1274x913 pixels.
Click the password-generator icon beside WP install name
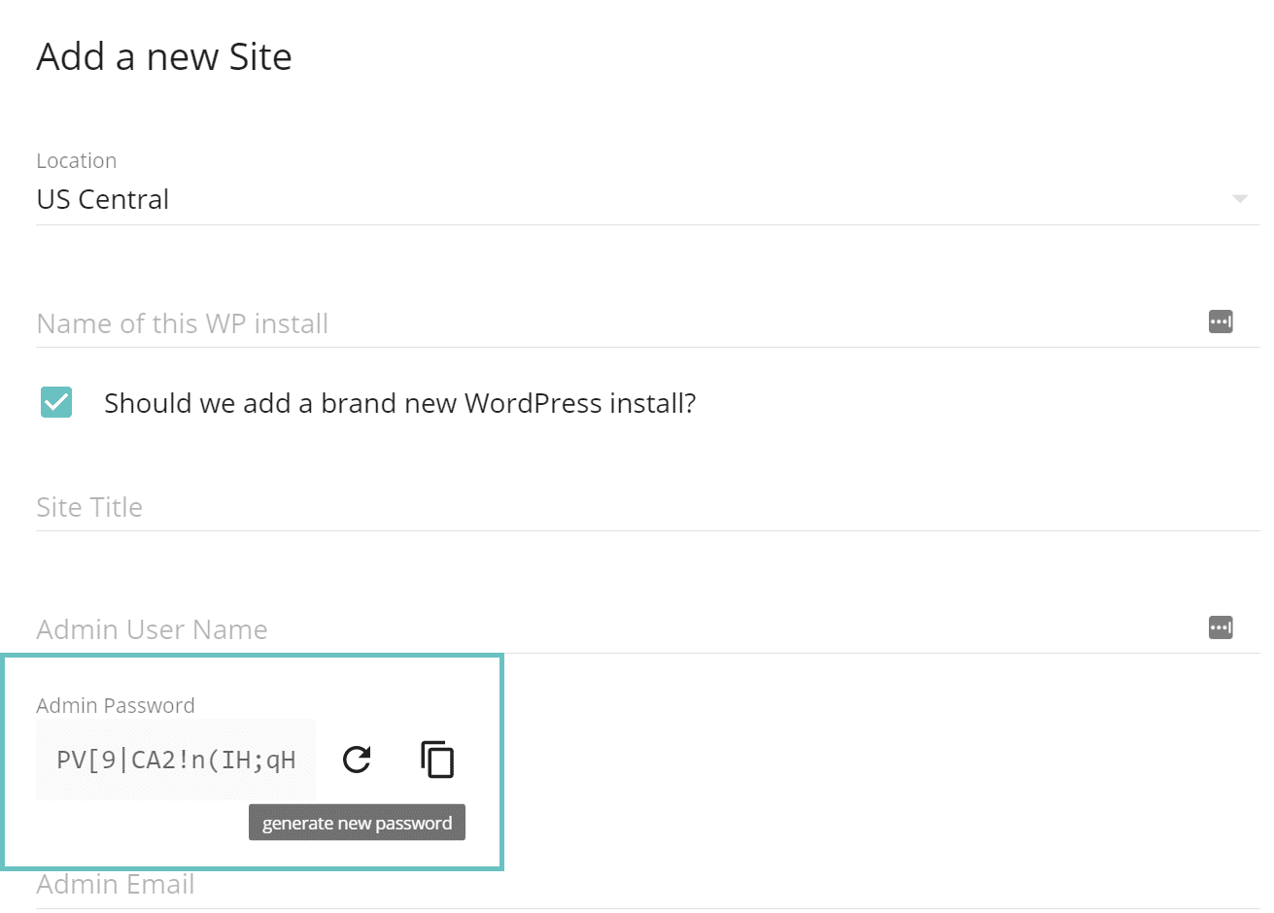click(1221, 321)
